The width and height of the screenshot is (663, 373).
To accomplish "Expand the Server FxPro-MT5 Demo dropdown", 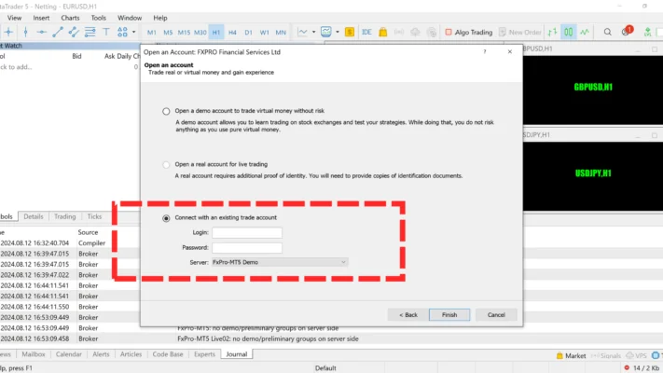I will (343, 263).
